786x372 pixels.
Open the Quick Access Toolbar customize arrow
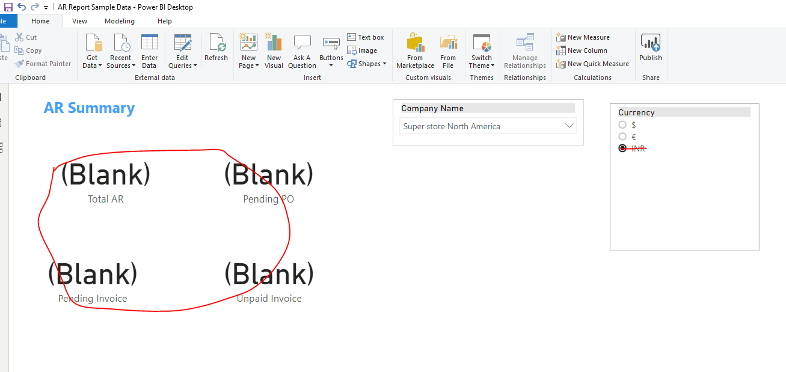point(46,8)
